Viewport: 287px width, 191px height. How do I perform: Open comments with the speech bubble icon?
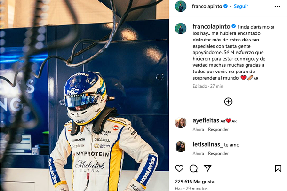click(193, 168)
